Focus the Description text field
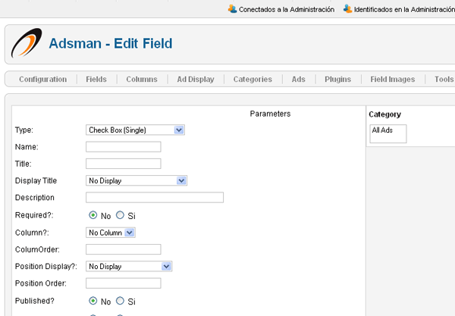Viewport: 455px width, 316px height. [x=155, y=198]
